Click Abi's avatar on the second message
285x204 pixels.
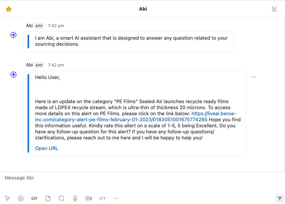tap(14, 74)
